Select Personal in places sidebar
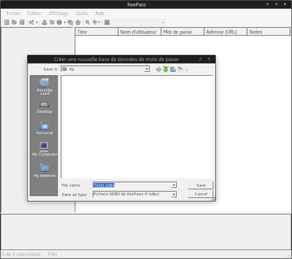 (45, 128)
